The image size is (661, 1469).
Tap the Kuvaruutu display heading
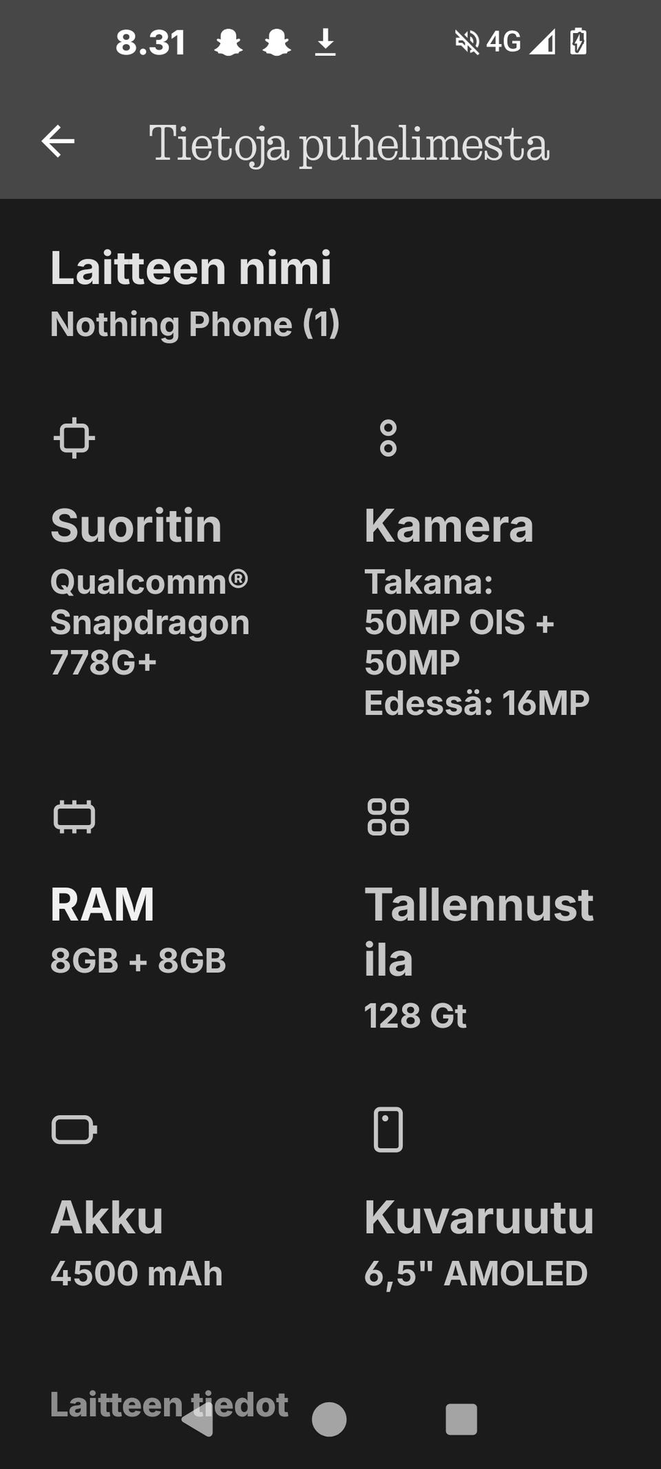[479, 1218]
